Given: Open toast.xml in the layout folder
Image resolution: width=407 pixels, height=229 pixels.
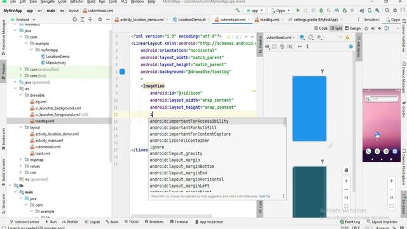Looking at the screenshot, I should tap(43, 153).
